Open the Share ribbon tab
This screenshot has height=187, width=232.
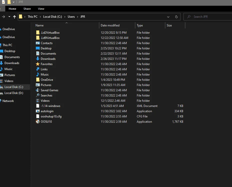pyautogui.click(x=27, y=9)
